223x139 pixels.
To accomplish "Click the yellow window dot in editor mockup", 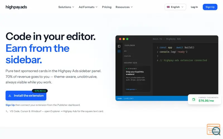I will [124, 39].
